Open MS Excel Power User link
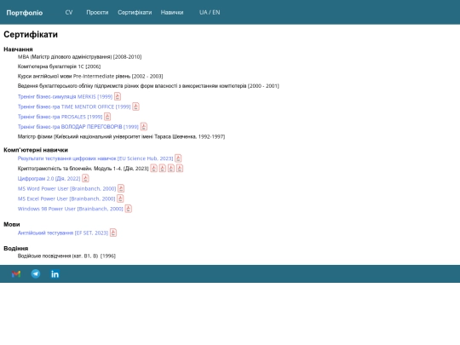The height and width of the screenshot is (345, 460). click(x=66, y=198)
